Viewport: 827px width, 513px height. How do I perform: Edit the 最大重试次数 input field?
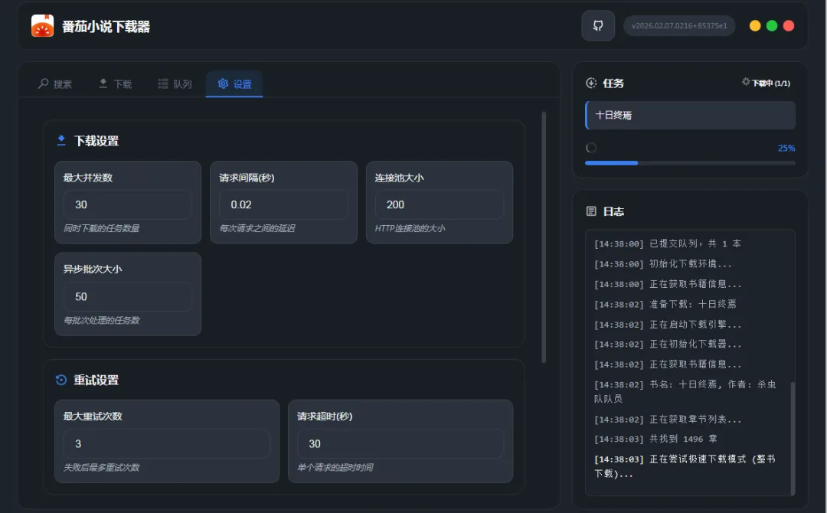click(x=167, y=443)
